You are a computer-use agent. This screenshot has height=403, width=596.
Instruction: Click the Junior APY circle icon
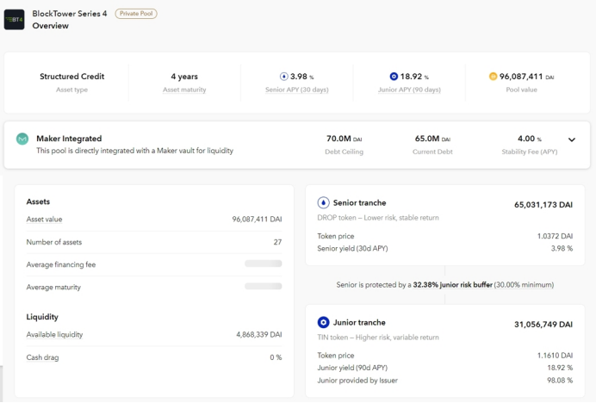[x=394, y=77]
